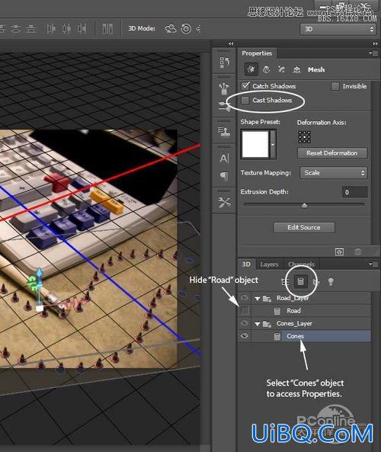Click the Reset Deformation button
The image size is (381, 452).
click(x=332, y=153)
